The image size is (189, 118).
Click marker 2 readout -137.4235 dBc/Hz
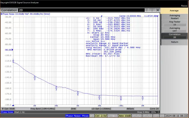point(118,20)
